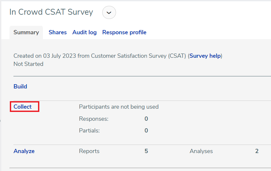Open the Survey help link

point(205,56)
